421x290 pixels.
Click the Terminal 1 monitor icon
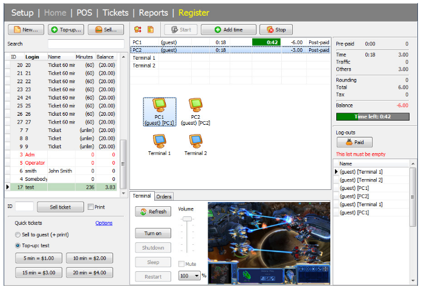point(160,141)
